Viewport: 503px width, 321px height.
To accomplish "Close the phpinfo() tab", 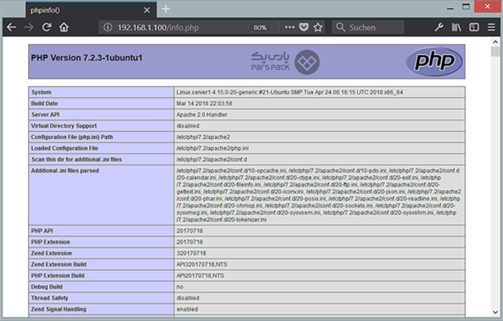I will tap(148, 9).
